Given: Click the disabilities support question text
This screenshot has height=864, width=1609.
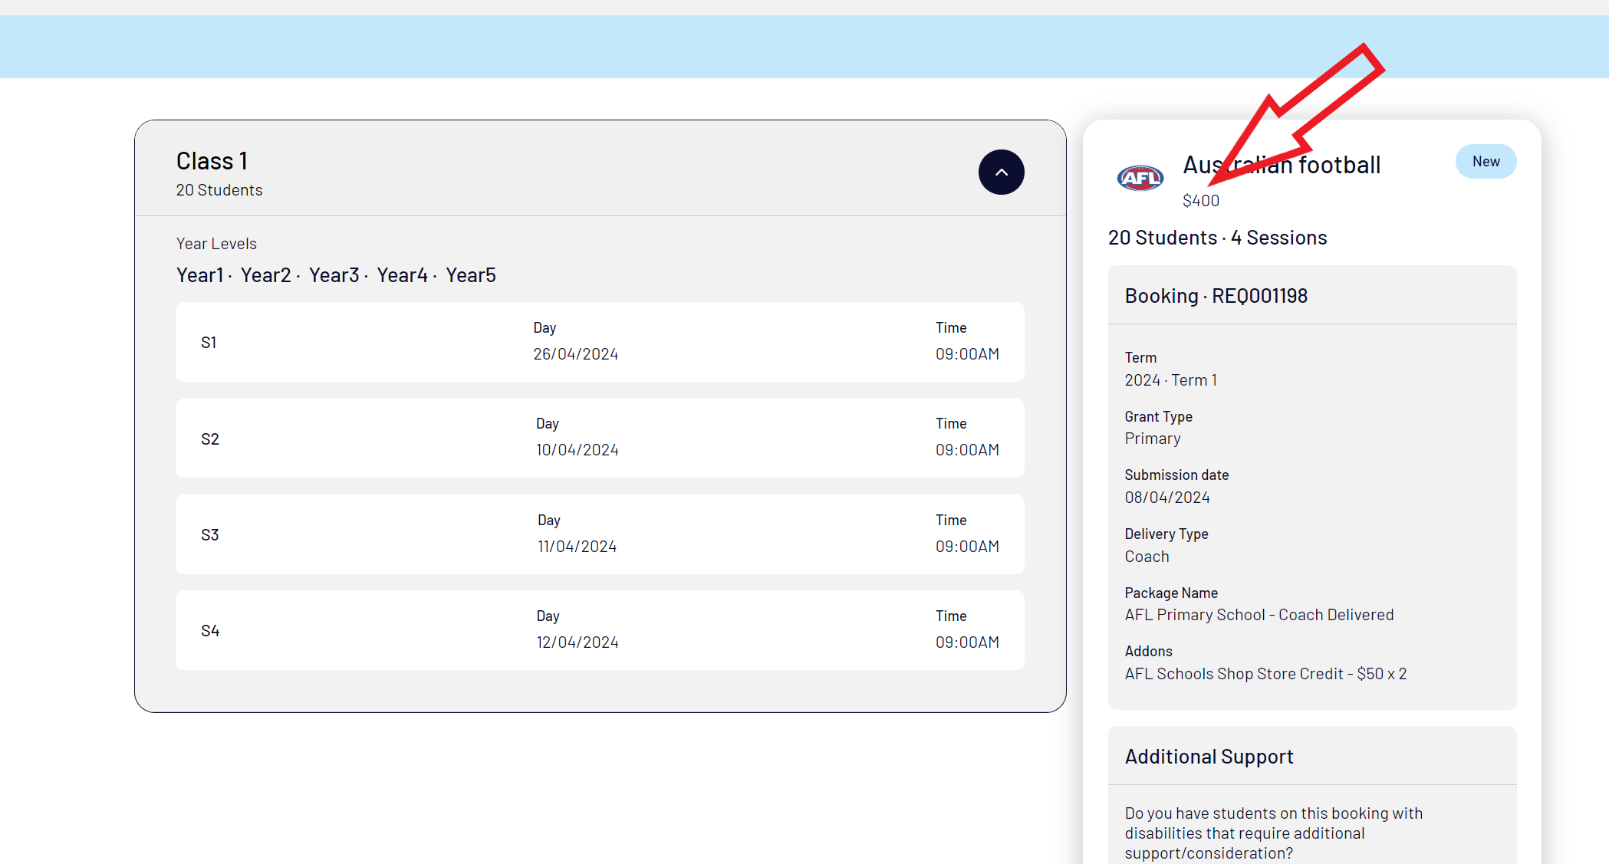Looking at the screenshot, I should [1273, 833].
